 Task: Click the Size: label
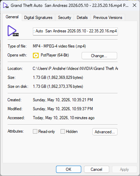tap(11, 77)
